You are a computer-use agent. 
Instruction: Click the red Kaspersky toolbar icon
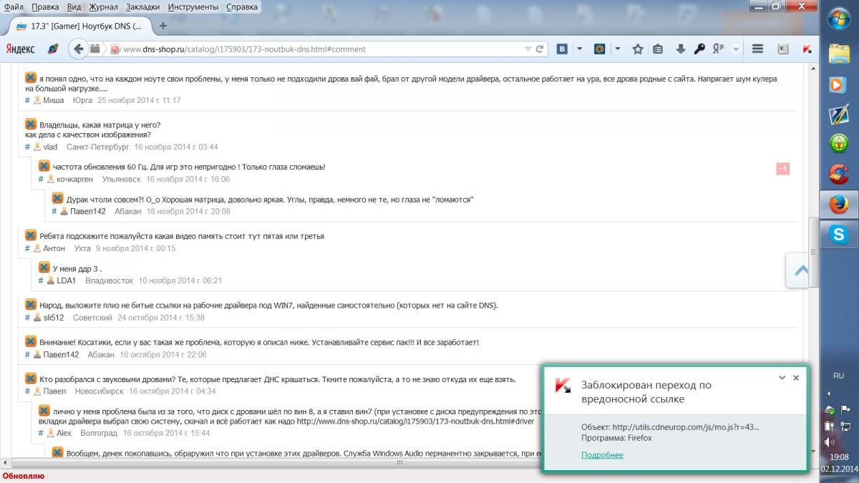point(807,49)
